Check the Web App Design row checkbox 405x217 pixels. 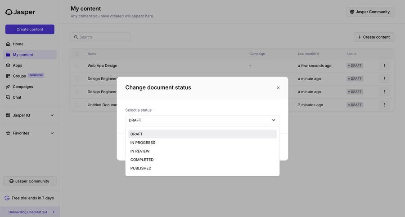click(x=77, y=65)
